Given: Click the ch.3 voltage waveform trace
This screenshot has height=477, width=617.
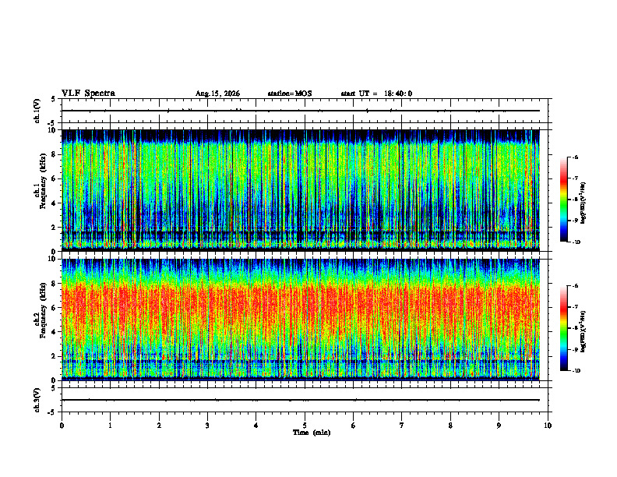Looking at the screenshot, I should [x=301, y=400].
